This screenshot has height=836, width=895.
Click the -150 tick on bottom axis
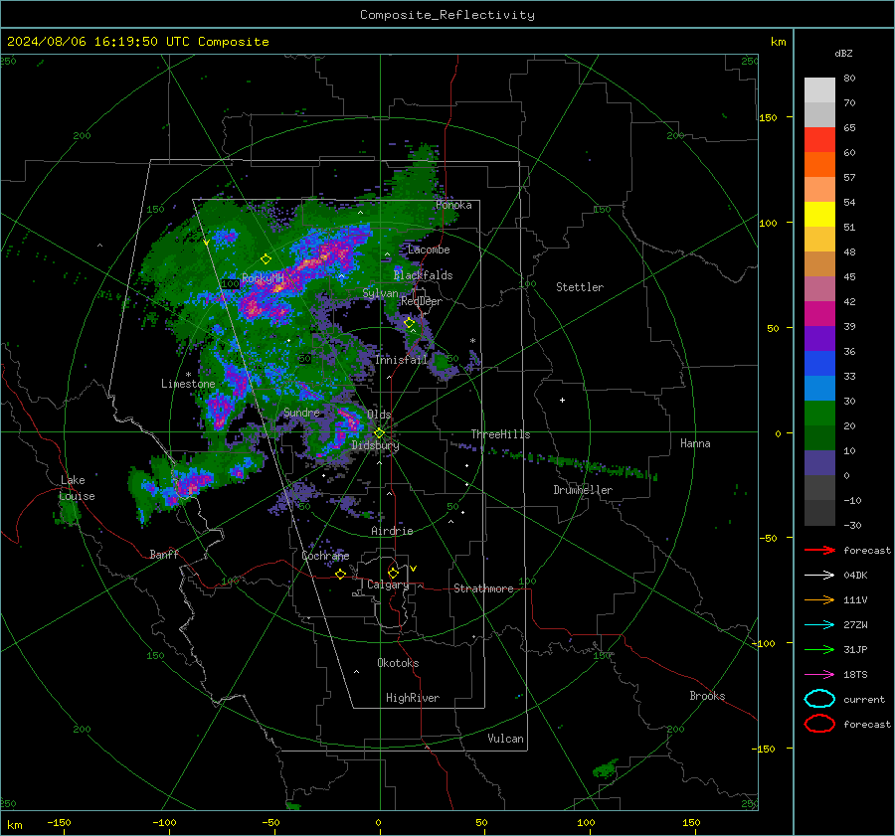tap(59, 822)
